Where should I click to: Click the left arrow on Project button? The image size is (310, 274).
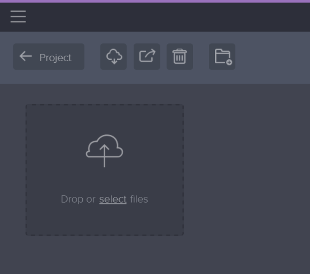pyautogui.click(x=26, y=57)
